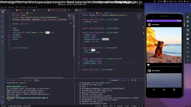Click the dog beach photo in phone
The height and width of the screenshot is (107, 191).
(x=164, y=45)
